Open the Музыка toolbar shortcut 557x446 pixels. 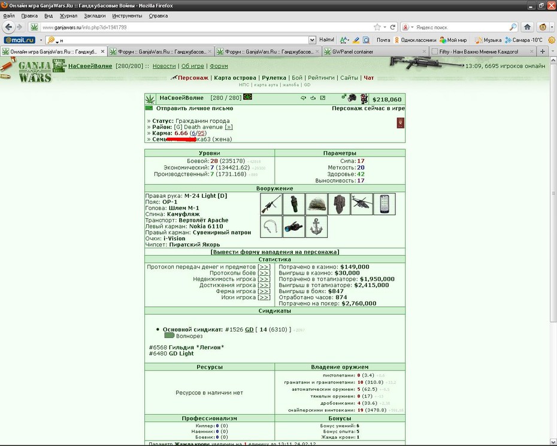click(488, 40)
